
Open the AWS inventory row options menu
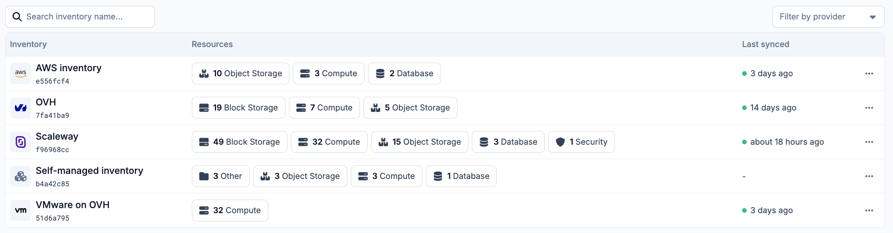pos(869,74)
